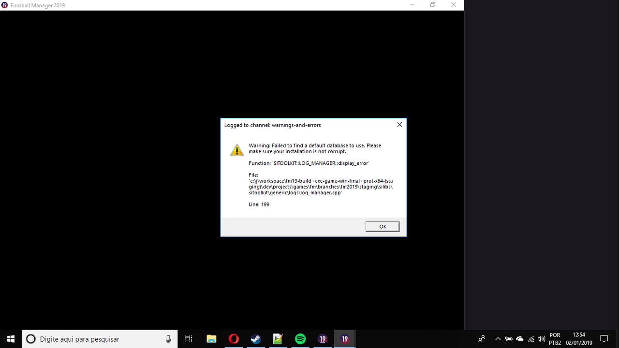Open File Explorer from the taskbar
Screen dimensions: 619x348
[211, 339]
